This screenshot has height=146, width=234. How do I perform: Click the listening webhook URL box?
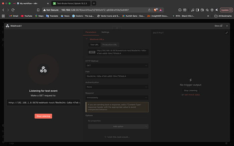[43, 103]
